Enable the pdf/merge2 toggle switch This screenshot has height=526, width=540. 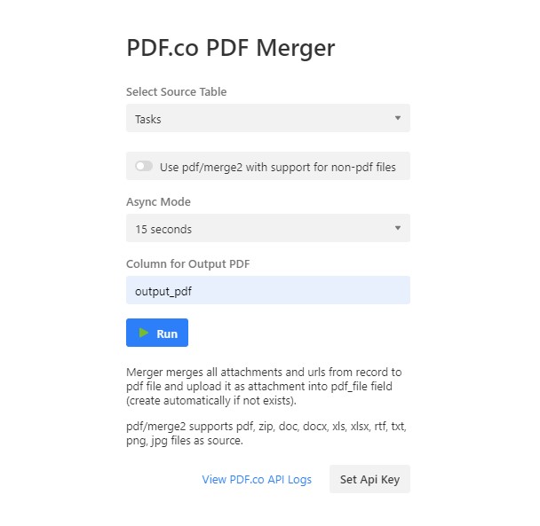(x=144, y=166)
